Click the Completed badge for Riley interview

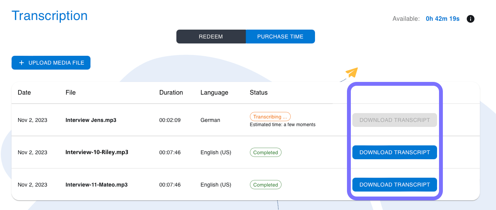click(x=266, y=152)
